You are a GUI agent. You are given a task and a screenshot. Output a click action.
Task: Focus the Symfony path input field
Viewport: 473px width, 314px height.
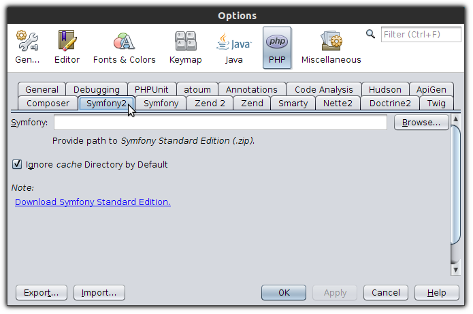[x=221, y=123]
